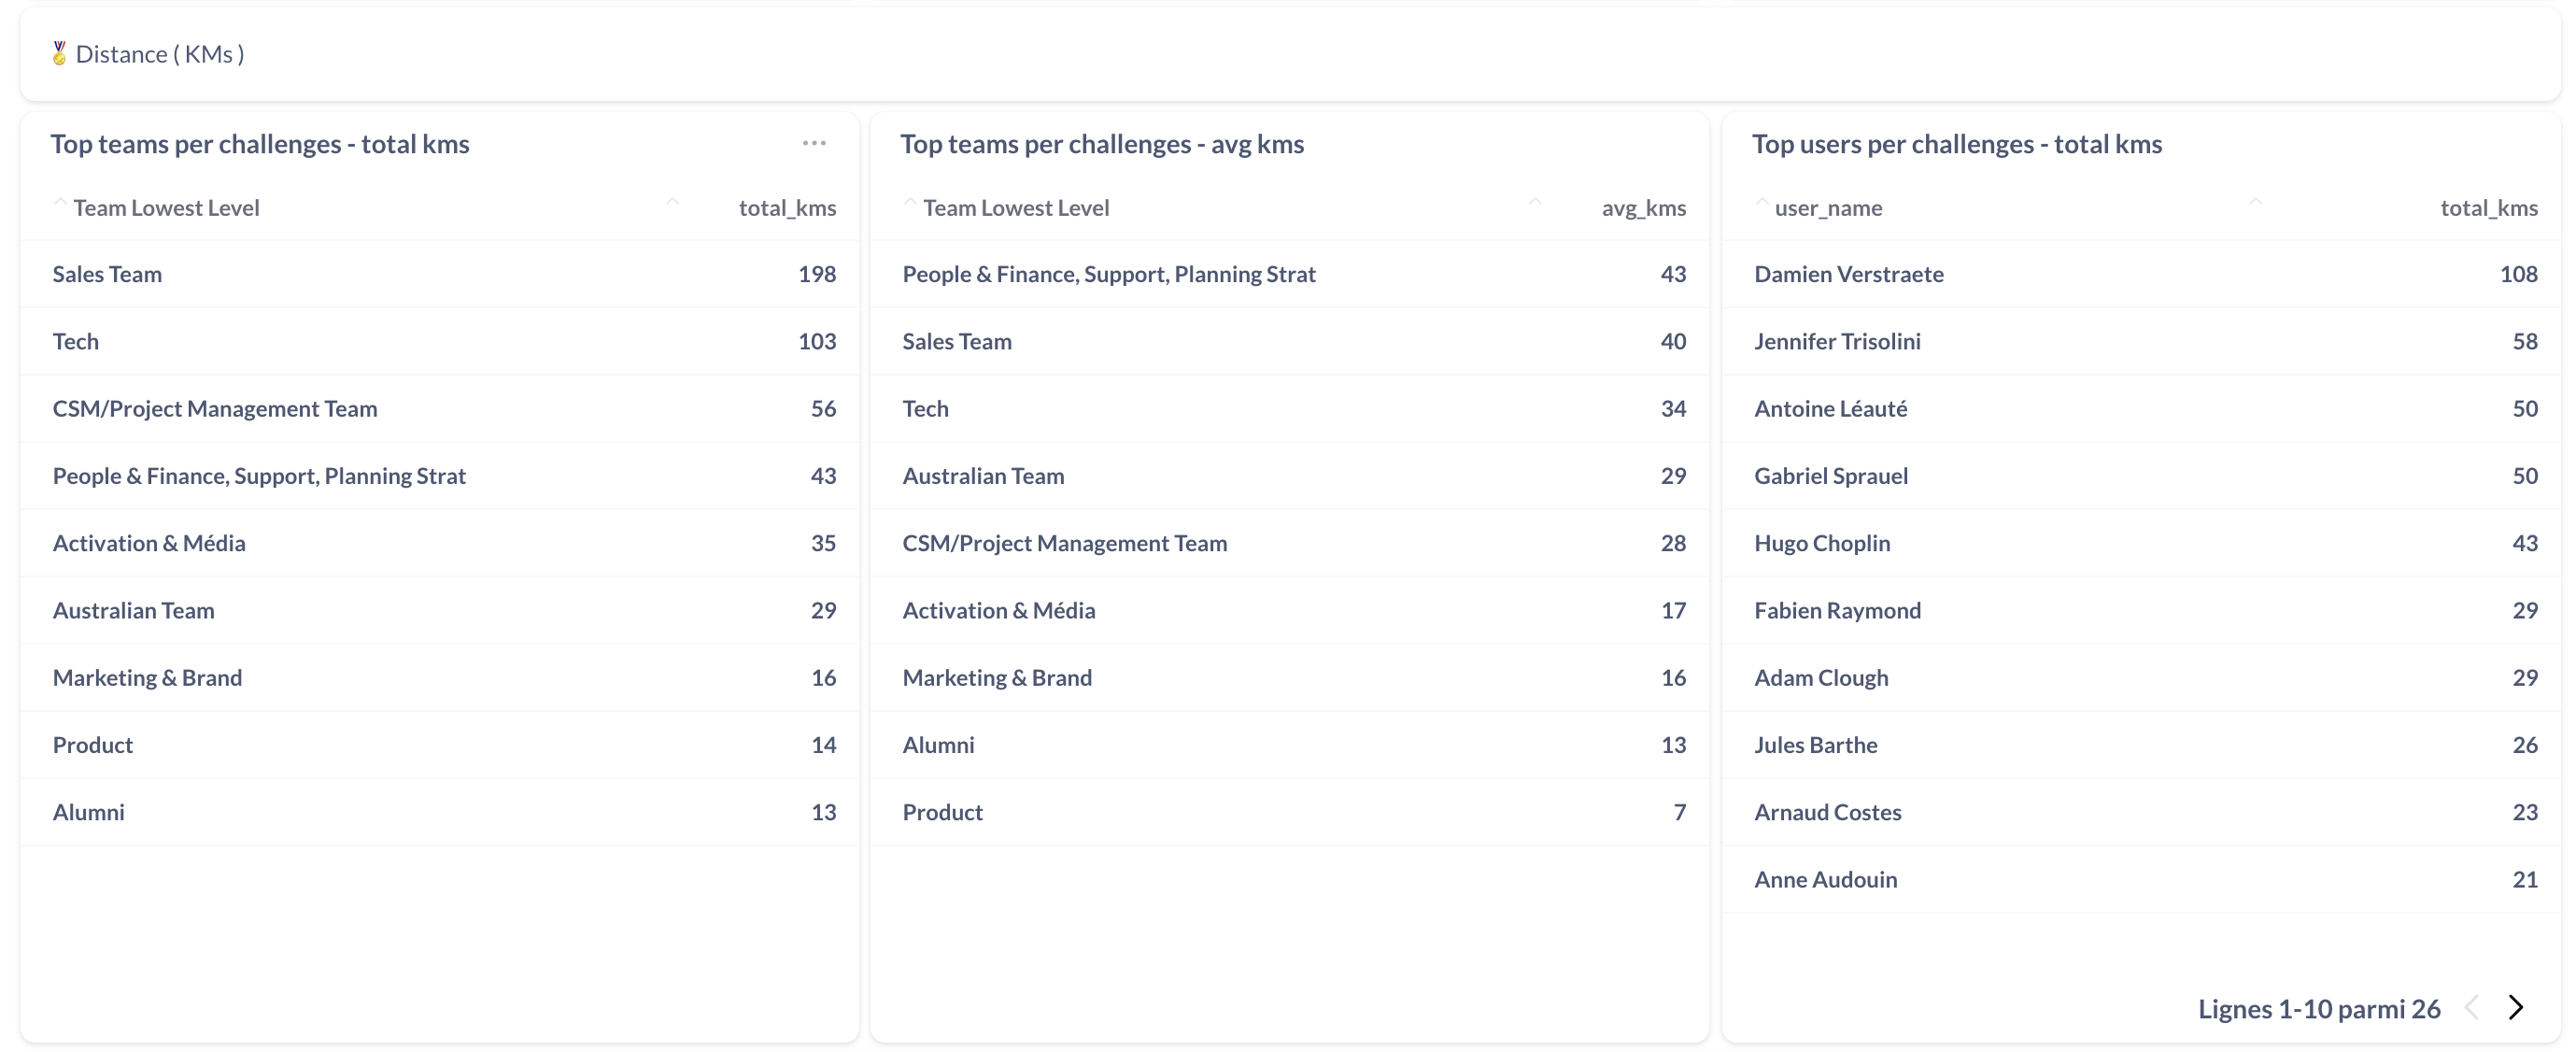The height and width of the screenshot is (1052, 2576).
Task: Open 'Top teams per challenges - total kms' title
Action: [x=260, y=144]
